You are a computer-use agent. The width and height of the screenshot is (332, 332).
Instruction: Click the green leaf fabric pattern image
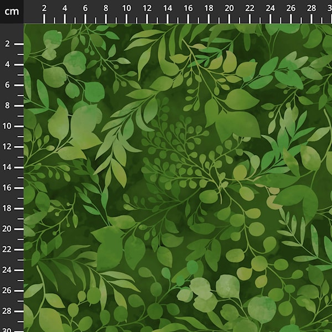(x=178, y=178)
